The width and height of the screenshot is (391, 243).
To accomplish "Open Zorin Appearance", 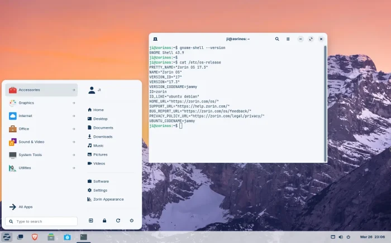I will 106,199.
